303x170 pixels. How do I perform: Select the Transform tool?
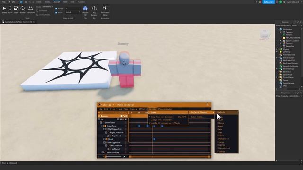[30, 9]
